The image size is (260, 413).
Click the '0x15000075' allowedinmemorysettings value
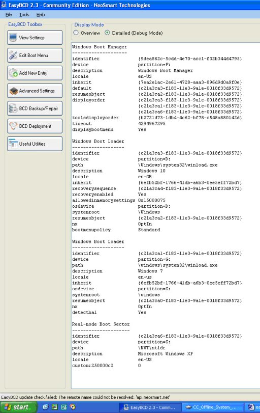pyautogui.click(x=151, y=200)
